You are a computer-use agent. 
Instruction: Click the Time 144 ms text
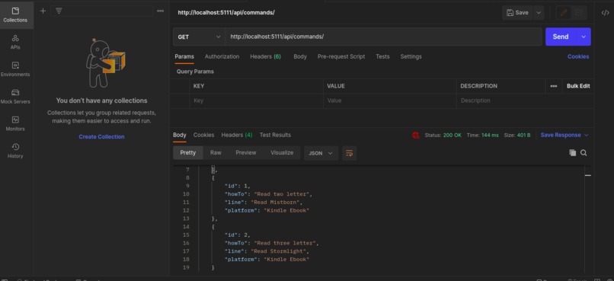point(482,135)
